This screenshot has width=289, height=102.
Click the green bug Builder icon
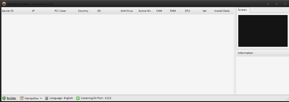pyautogui.click(x=4, y=98)
